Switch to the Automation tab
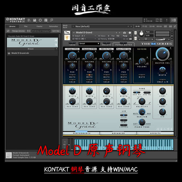Image resolution: width=182 pixels, height=182 pixels. click(x=54, y=26)
